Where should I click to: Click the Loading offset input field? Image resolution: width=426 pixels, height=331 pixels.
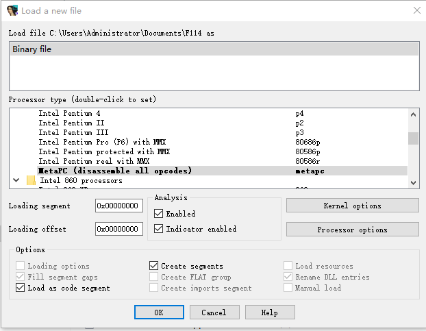tap(119, 229)
